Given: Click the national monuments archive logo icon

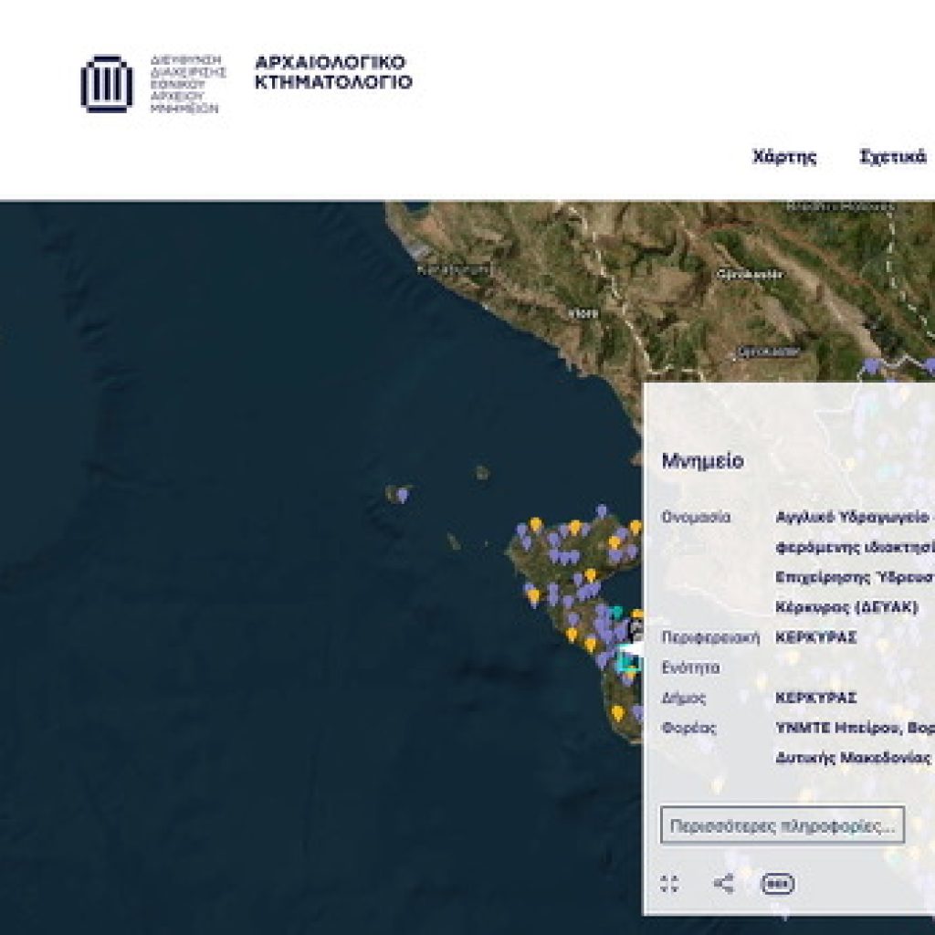Looking at the screenshot, I should pos(108,84).
